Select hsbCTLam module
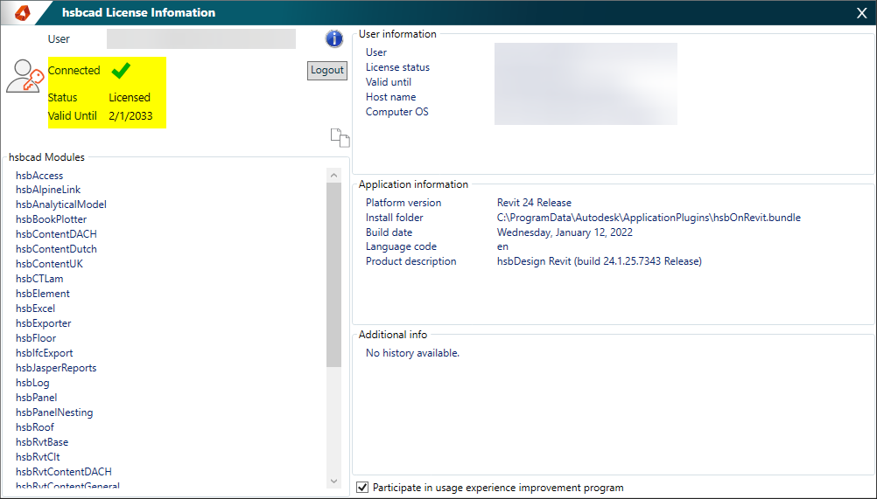The height and width of the screenshot is (499, 877). (x=39, y=279)
